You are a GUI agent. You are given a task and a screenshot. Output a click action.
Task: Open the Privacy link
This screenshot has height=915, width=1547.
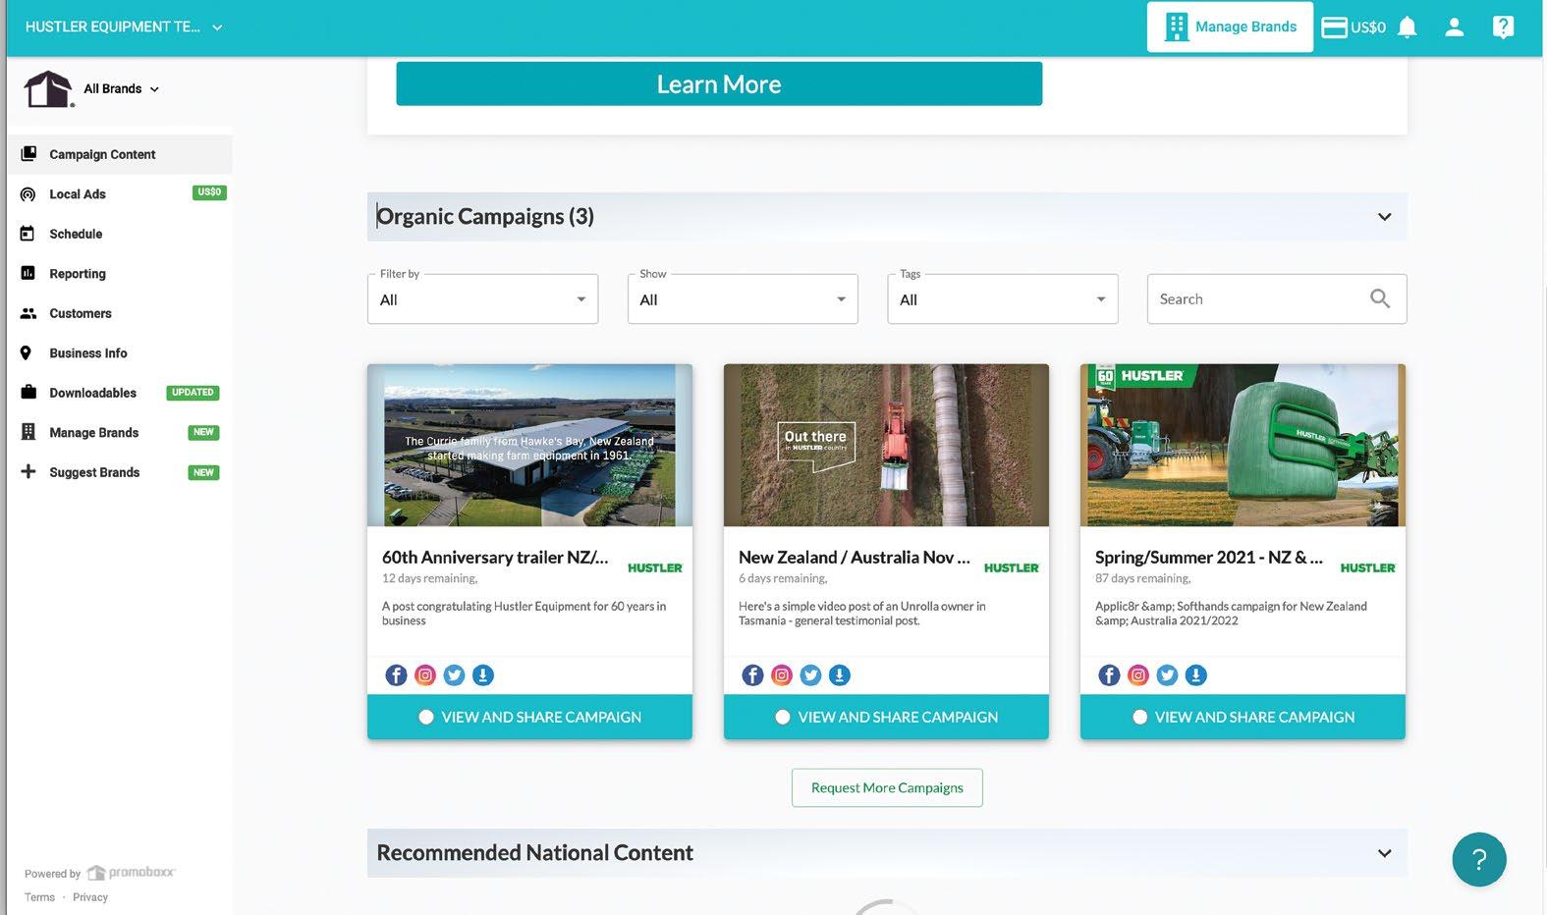(90, 897)
